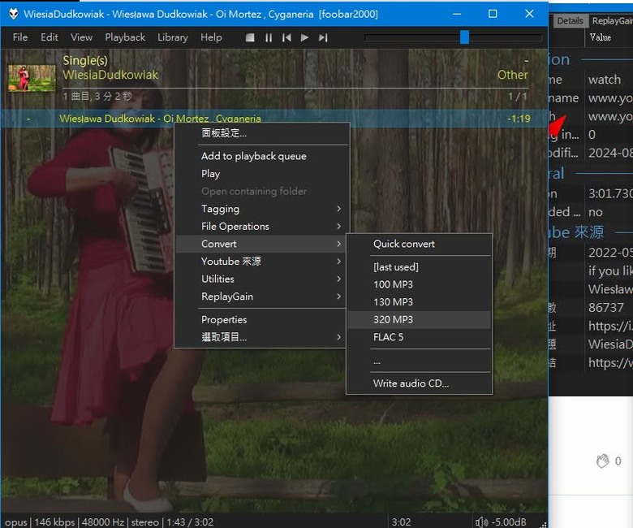Minimize the foobar2000 window
Screen dimensions: 633x528
[x=457, y=14]
